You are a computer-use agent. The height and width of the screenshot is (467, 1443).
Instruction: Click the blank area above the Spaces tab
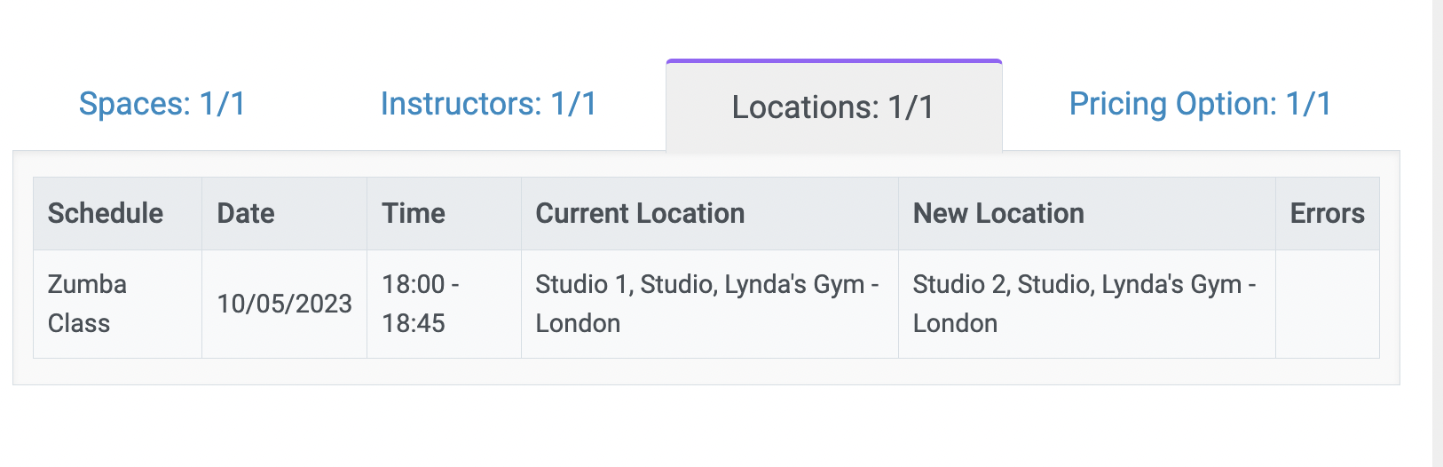[x=162, y=40]
